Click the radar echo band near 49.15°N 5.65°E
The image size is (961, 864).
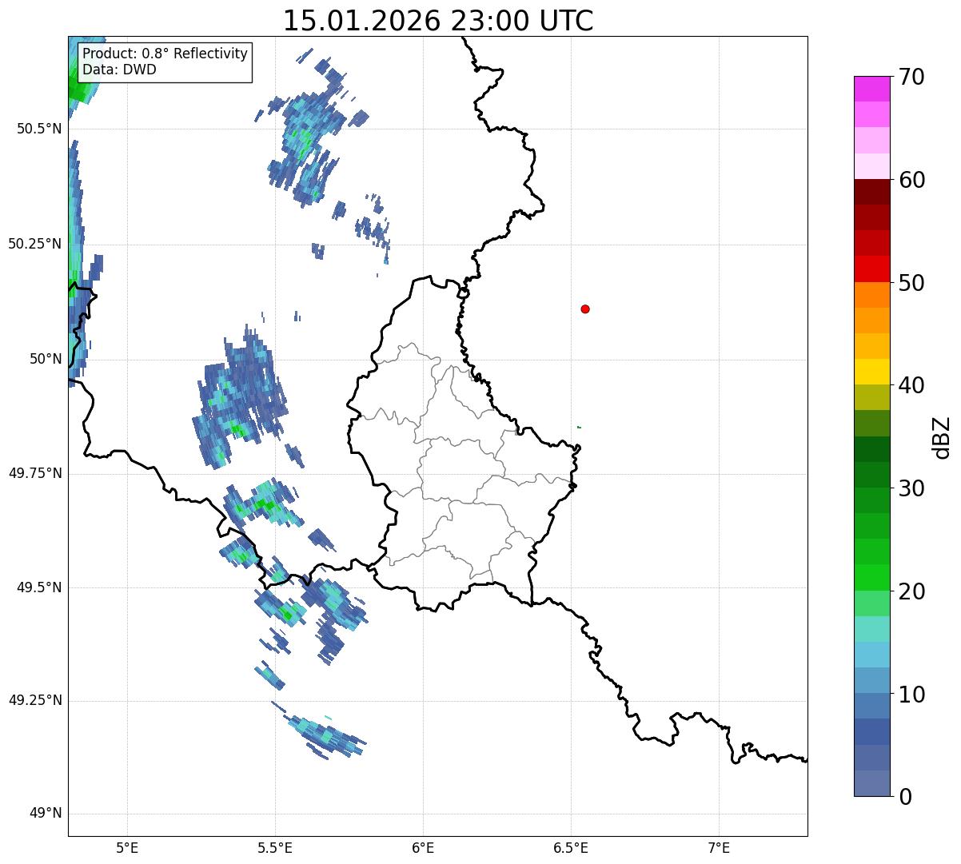coord(326,735)
